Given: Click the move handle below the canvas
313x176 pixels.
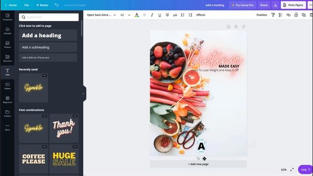Looking at the screenshot, I should [204, 158].
